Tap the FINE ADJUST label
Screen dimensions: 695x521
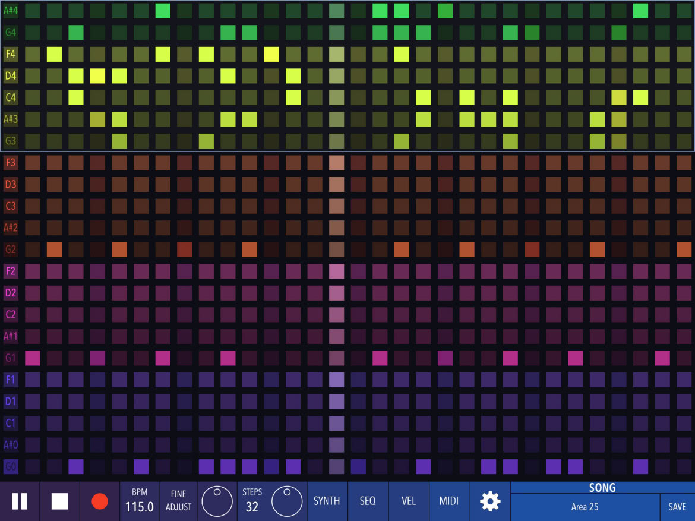[179, 501]
